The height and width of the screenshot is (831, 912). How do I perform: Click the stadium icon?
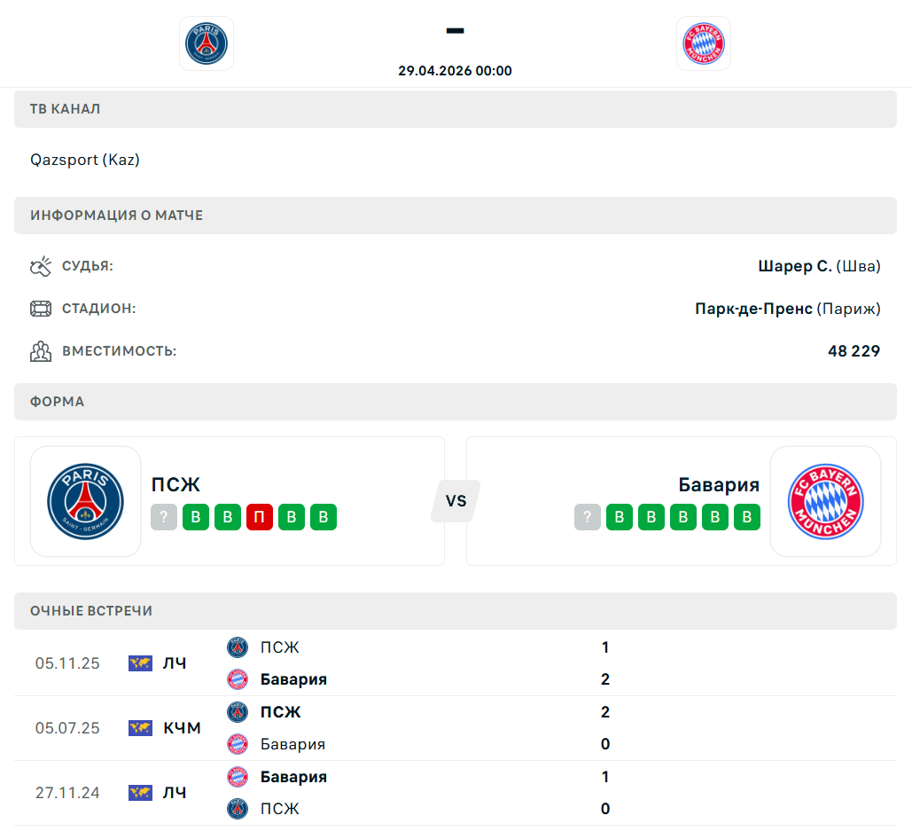41,309
